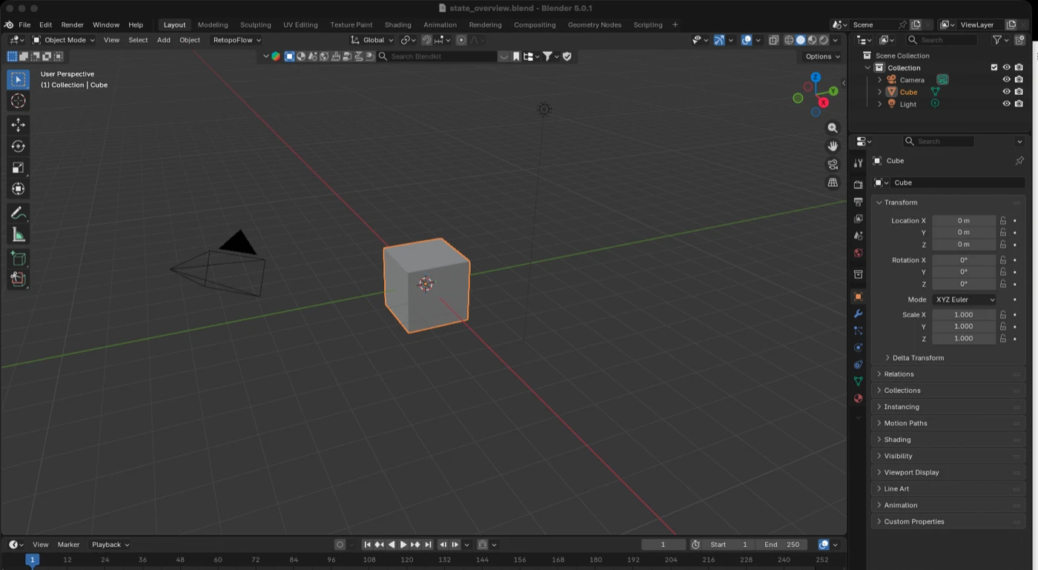
Task: Switch perspective/orthographic with the grid icon
Action: pyautogui.click(x=833, y=182)
